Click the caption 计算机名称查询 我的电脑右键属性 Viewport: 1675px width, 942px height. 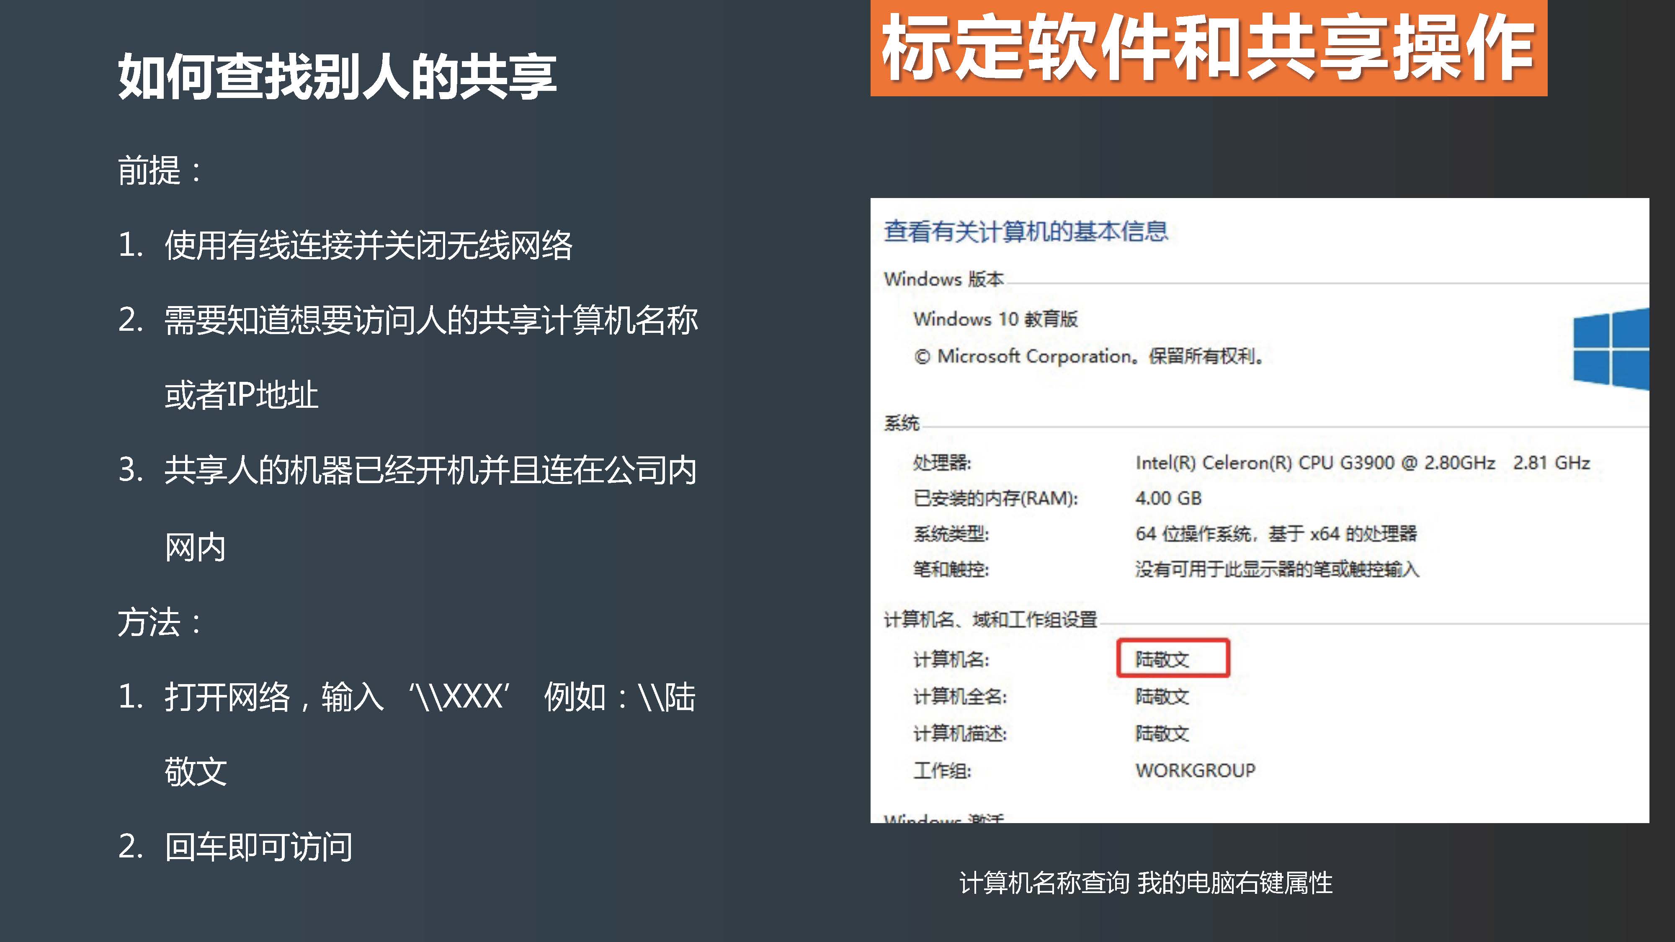coord(1146,883)
